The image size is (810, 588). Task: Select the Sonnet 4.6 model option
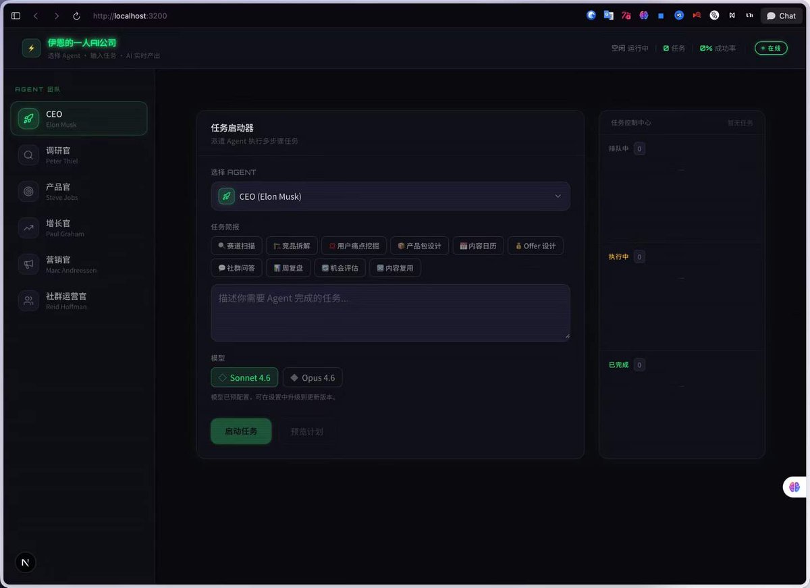coord(244,377)
